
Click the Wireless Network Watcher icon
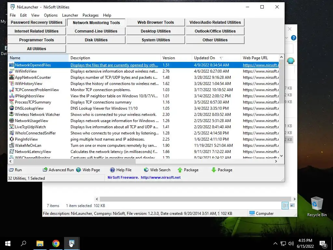click(11, 114)
